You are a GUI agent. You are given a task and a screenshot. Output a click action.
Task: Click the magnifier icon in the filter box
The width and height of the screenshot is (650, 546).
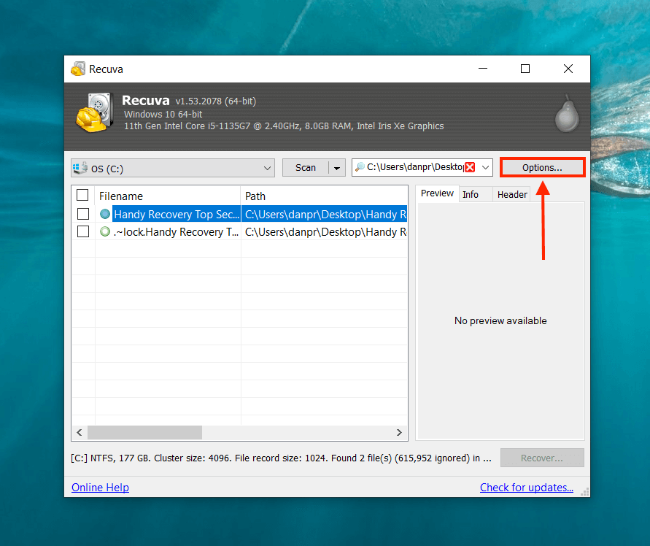(x=360, y=166)
